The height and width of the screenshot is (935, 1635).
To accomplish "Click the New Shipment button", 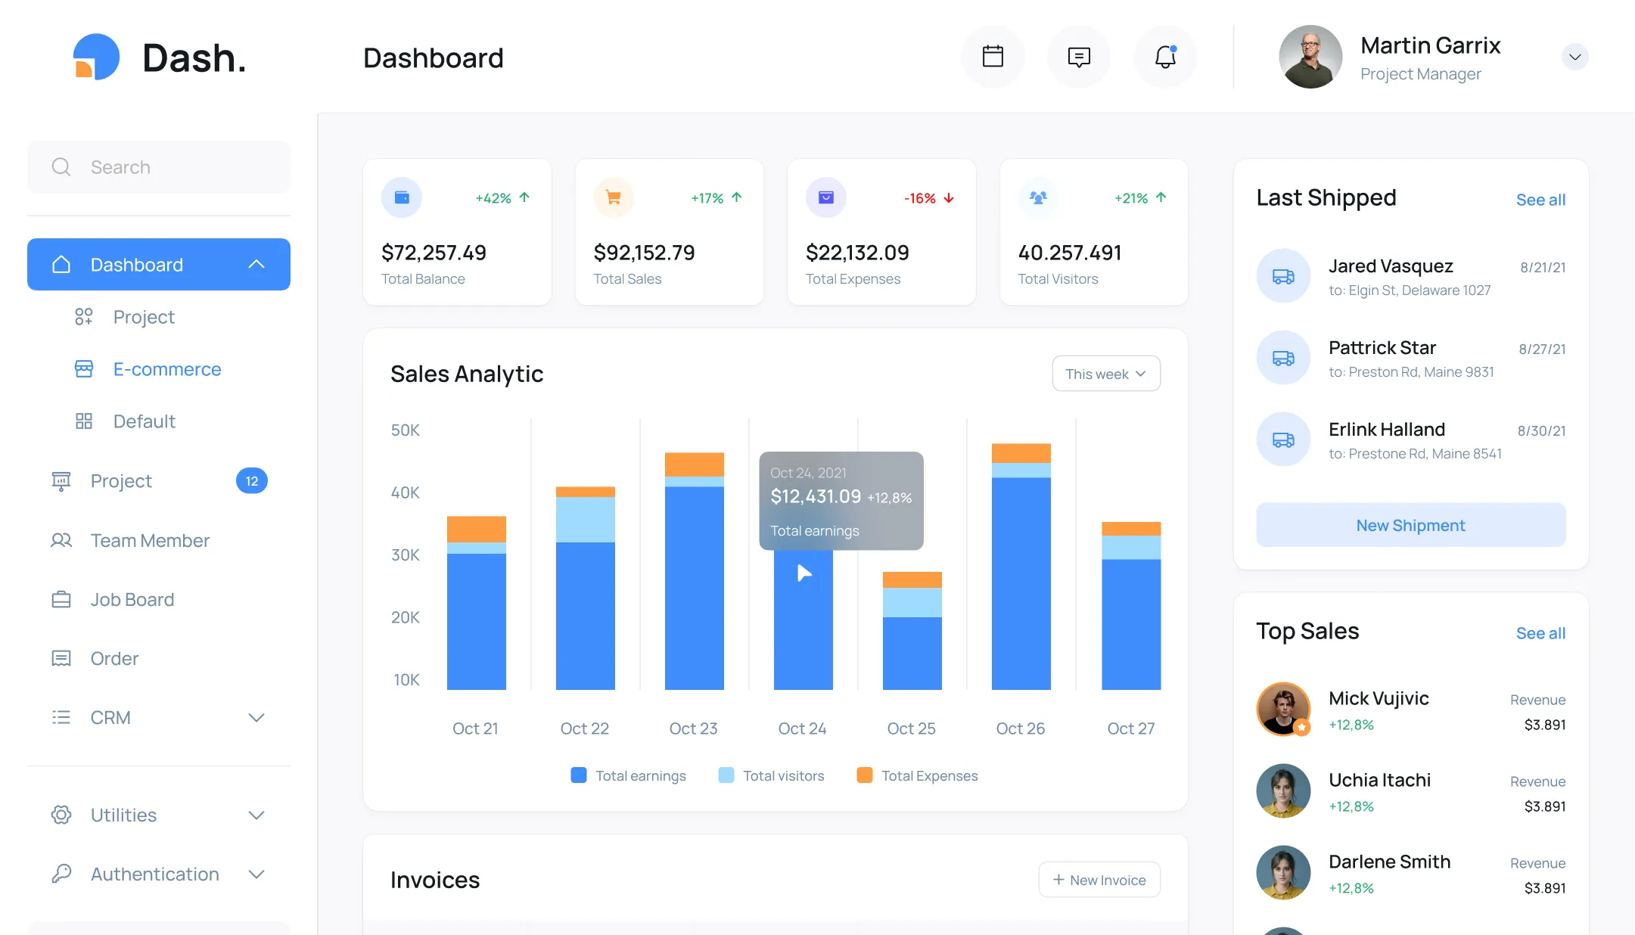I will click(1411, 525).
